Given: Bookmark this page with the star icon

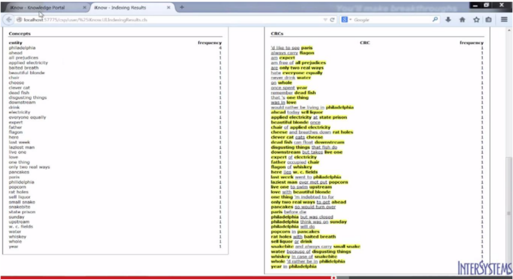Looking at the screenshot, I should click(476, 20).
